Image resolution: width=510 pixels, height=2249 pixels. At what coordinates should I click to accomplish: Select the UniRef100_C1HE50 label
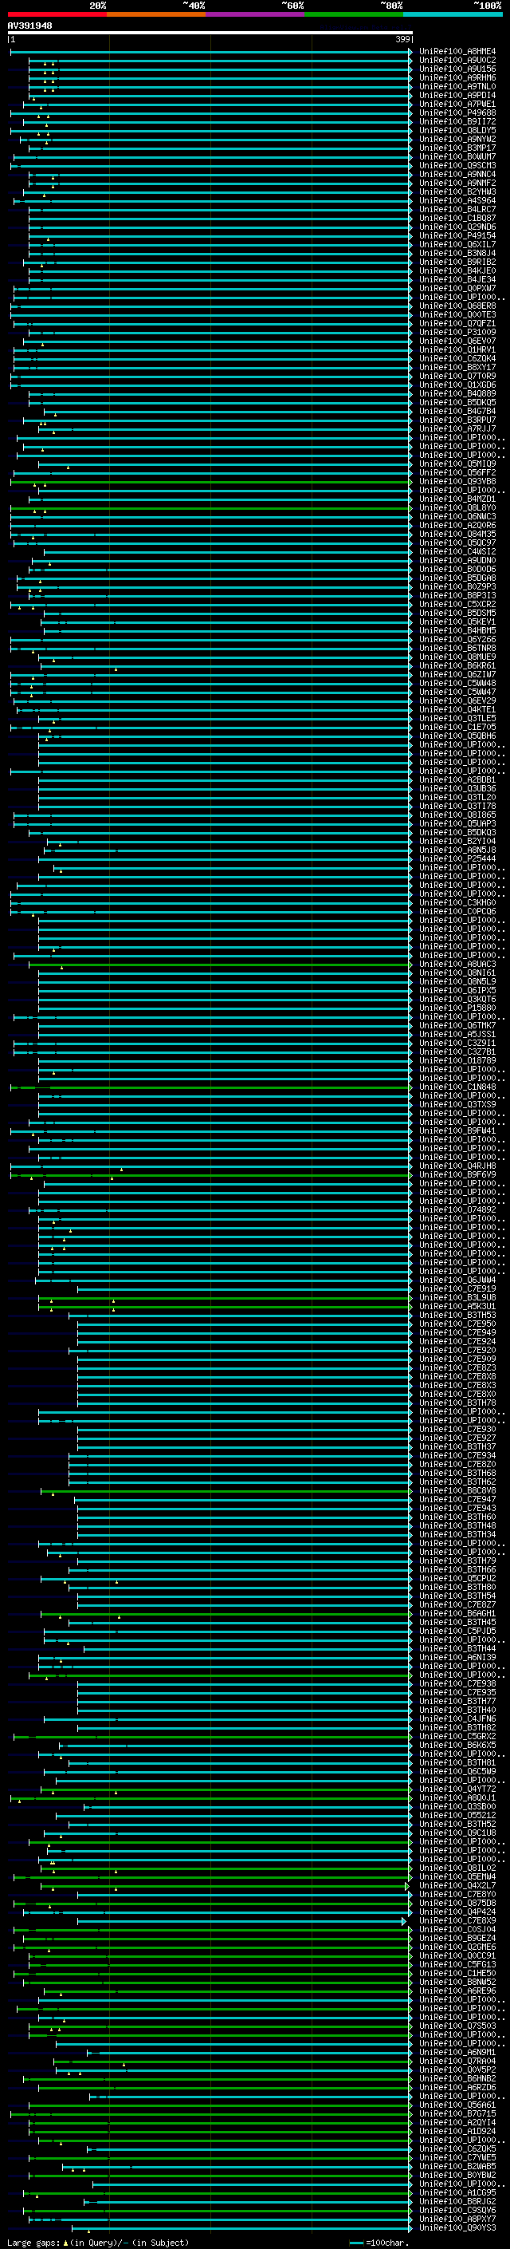tap(457, 1973)
